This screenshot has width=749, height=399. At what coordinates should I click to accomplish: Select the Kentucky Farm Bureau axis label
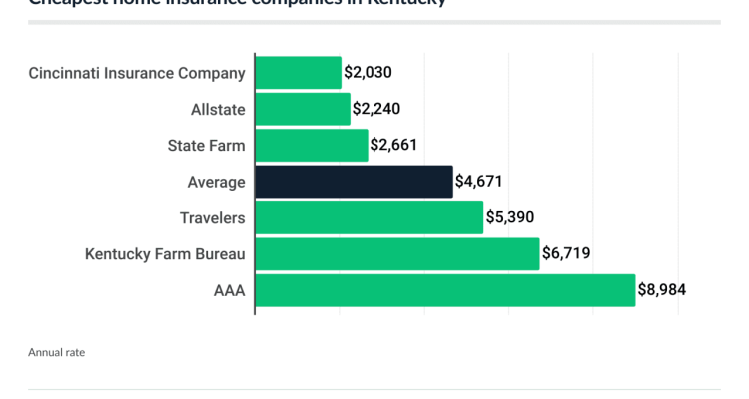coord(165,253)
